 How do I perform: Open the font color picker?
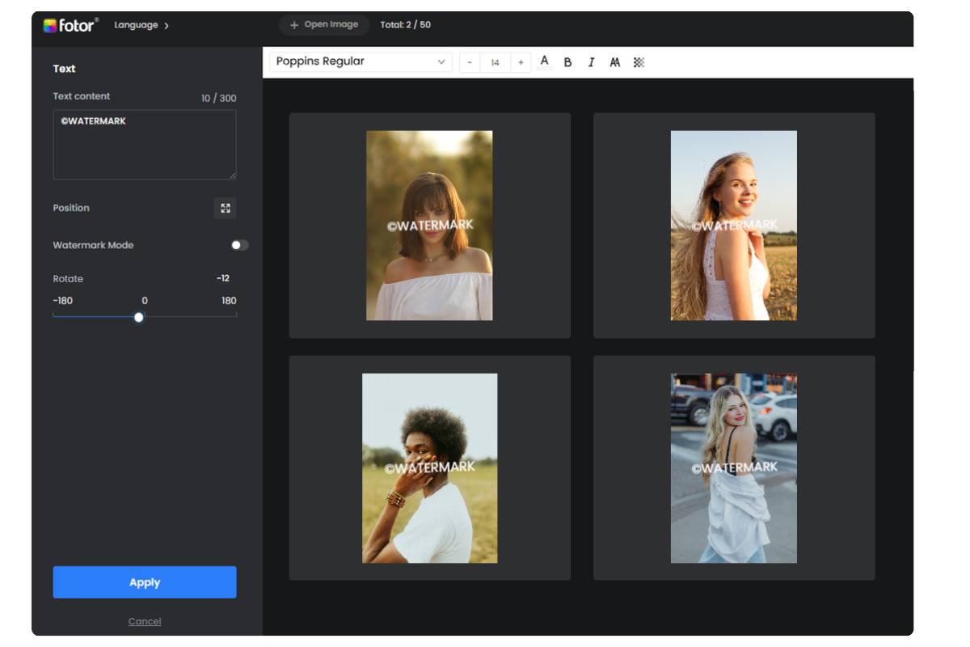pos(545,61)
